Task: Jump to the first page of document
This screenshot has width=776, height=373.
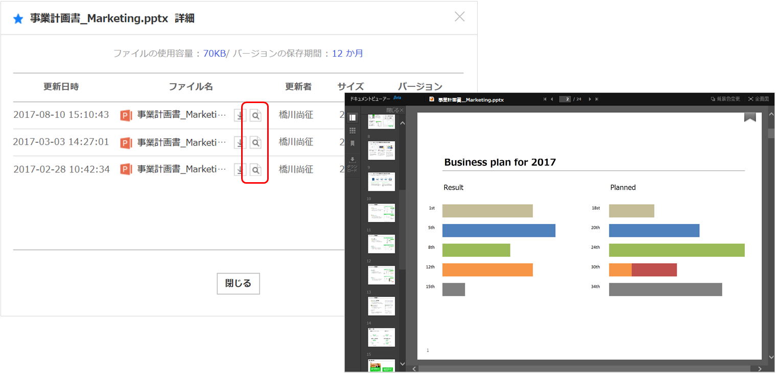Action: [x=545, y=100]
